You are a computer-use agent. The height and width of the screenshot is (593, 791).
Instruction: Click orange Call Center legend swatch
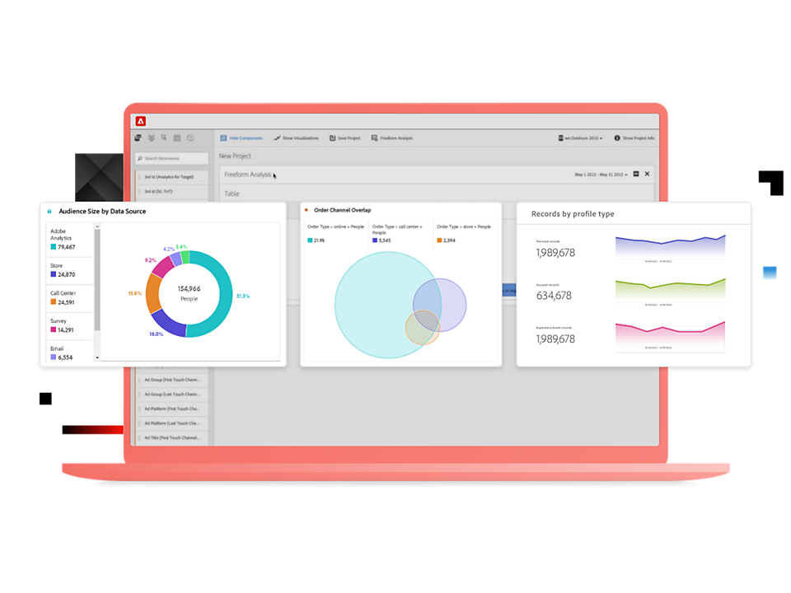pyautogui.click(x=53, y=302)
